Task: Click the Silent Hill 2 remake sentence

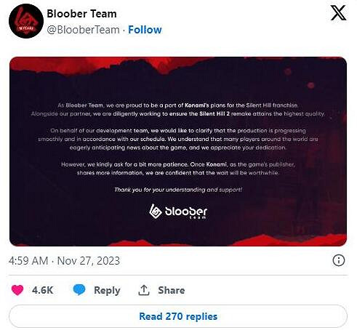Action: click(x=178, y=114)
